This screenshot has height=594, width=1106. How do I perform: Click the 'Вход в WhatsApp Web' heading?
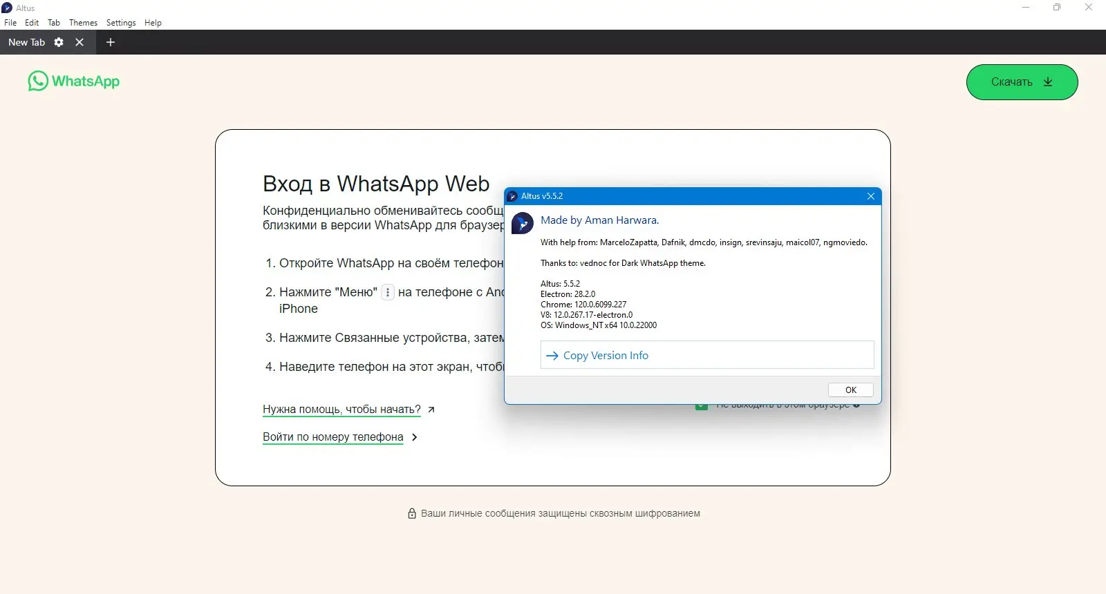pos(376,184)
